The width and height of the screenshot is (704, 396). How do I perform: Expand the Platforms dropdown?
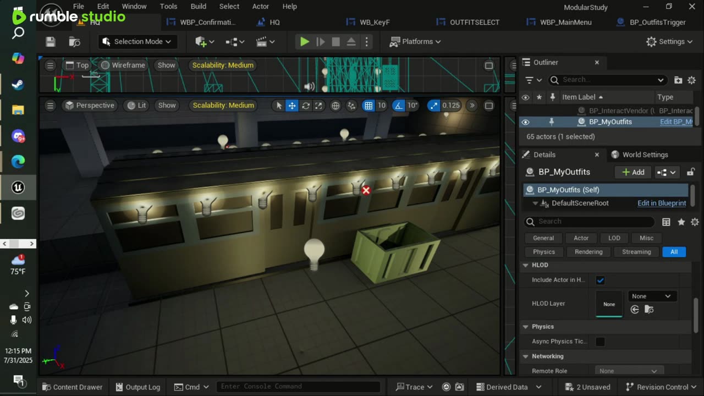415,42
